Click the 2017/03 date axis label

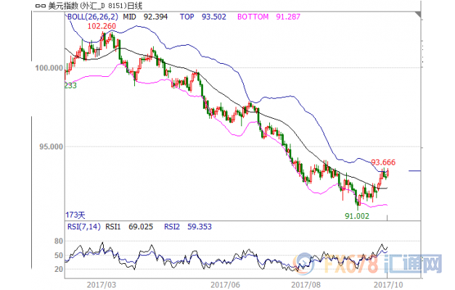pyautogui.click(x=102, y=285)
